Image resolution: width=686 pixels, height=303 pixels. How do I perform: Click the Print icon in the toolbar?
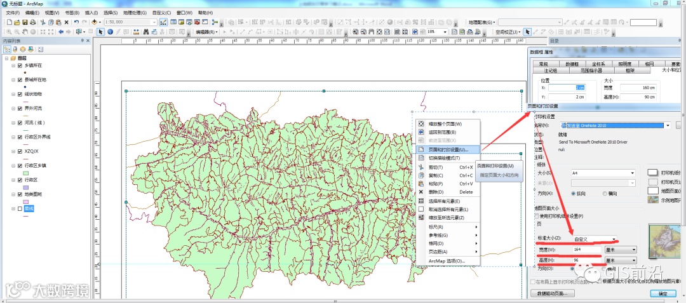coord(33,22)
